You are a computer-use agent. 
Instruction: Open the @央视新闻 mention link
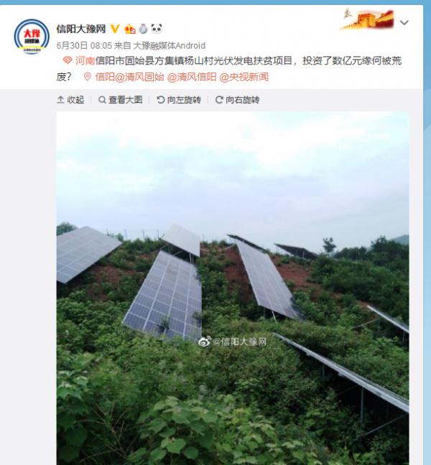(244, 77)
